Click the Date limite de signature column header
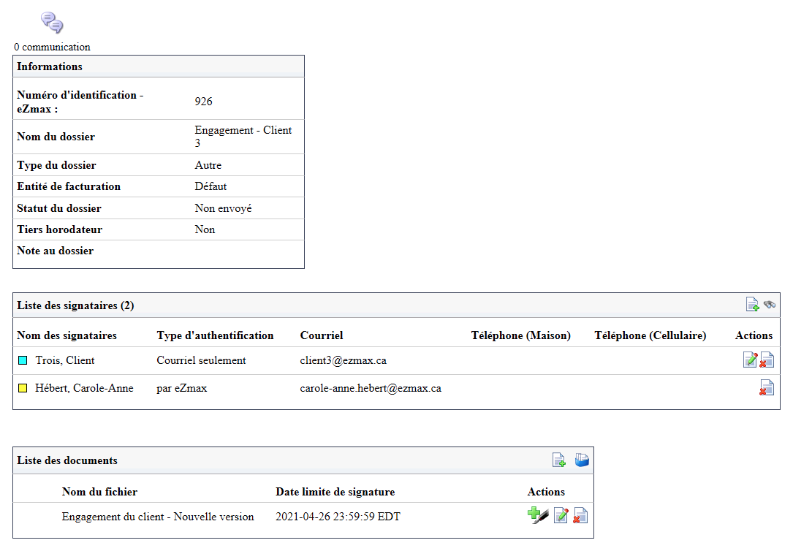 click(x=335, y=492)
